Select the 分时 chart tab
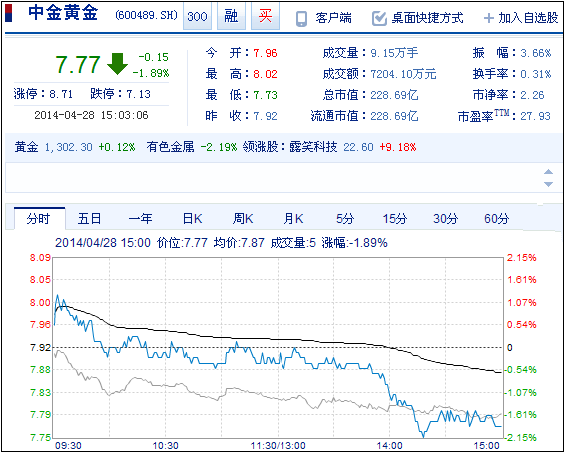The height and width of the screenshot is (453, 565). tap(40, 219)
